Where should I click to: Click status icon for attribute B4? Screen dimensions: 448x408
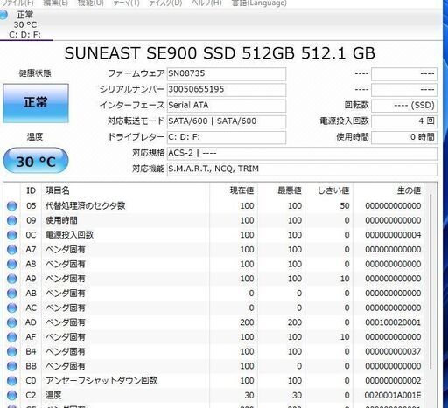12,352
